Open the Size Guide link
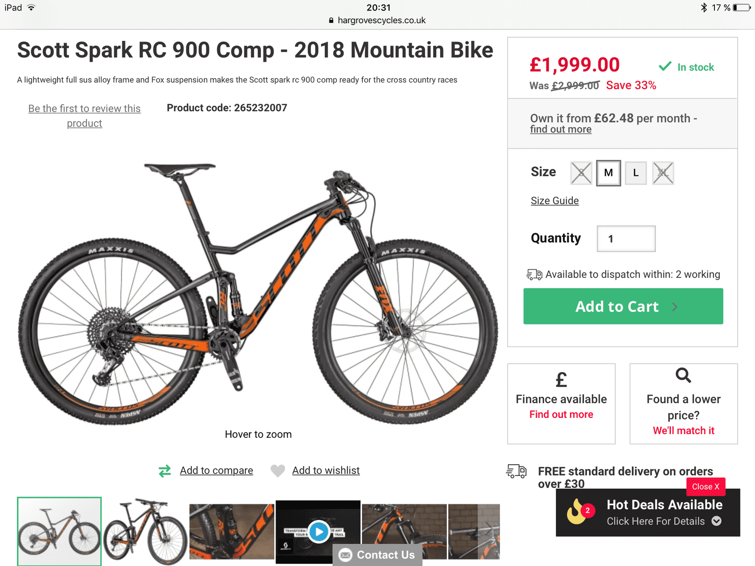Image resolution: width=755 pixels, height=566 pixels. pos(554,201)
